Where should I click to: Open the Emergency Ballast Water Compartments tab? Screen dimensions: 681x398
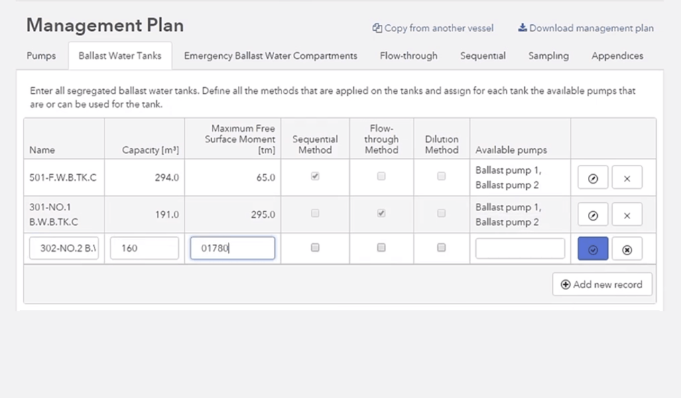click(x=270, y=56)
